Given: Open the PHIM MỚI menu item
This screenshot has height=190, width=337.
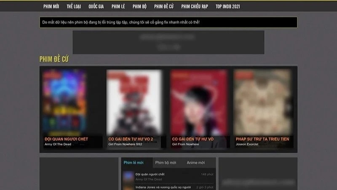Looking at the screenshot, I should [51, 6].
